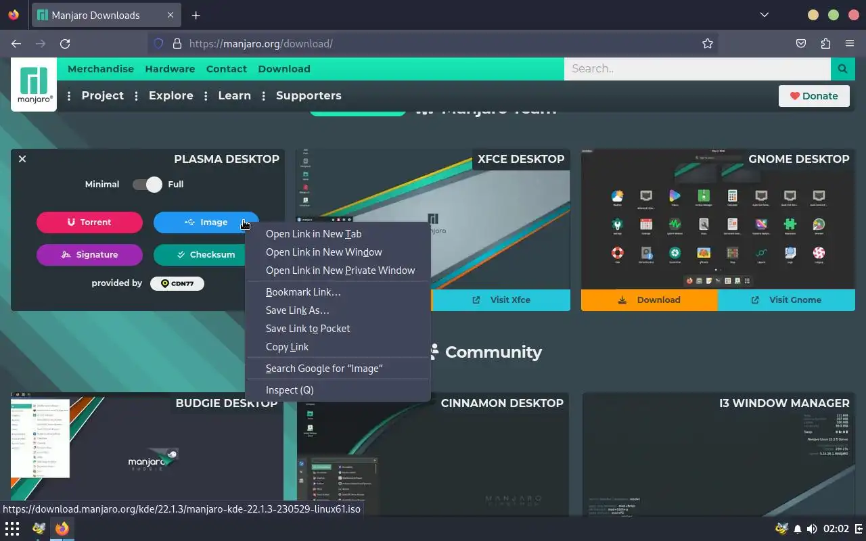The image size is (866, 541).
Task: Click the bee icon in the taskbar
Action: click(39, 529)
